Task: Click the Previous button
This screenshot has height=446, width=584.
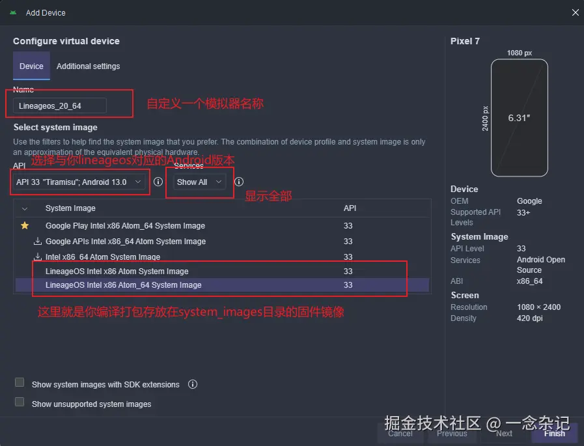Action: [x=452, y=434]
